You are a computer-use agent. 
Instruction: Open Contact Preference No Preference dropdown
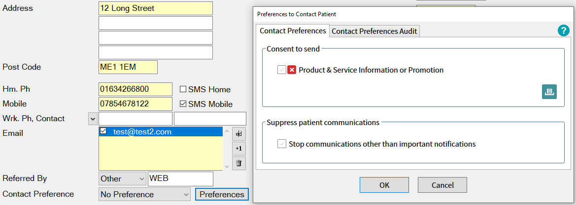[145, 194]
